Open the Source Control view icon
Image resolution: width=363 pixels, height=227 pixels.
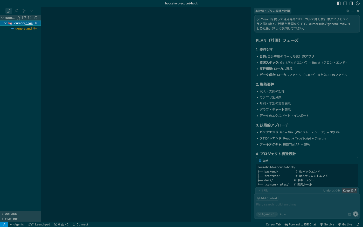[24, 11]
